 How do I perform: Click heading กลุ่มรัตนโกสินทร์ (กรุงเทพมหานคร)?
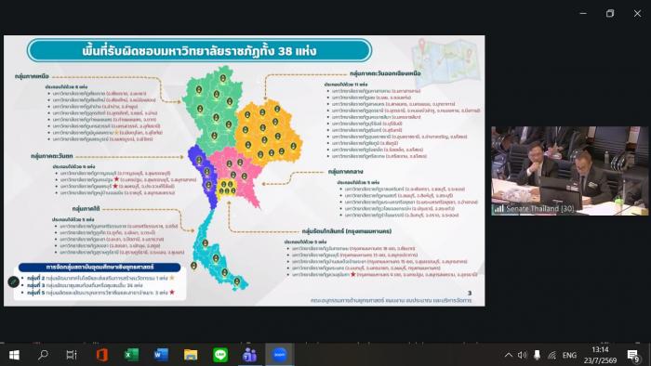point(347,231)
